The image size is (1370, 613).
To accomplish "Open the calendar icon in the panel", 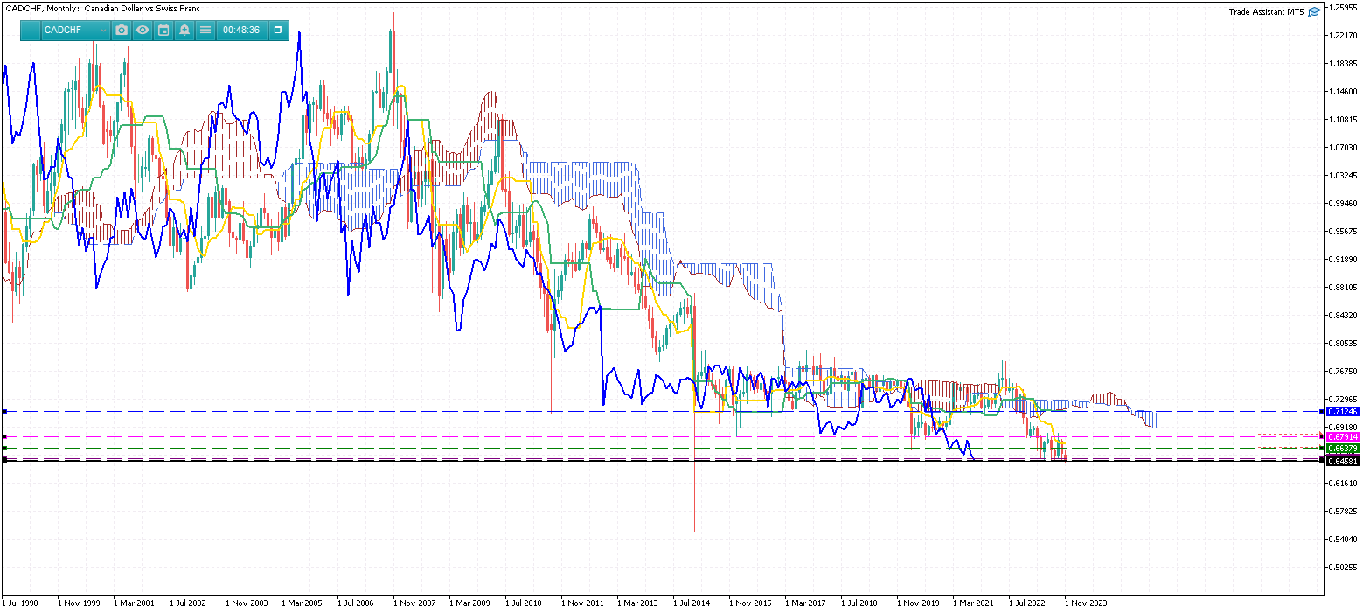I will click(x=163, y=30).
